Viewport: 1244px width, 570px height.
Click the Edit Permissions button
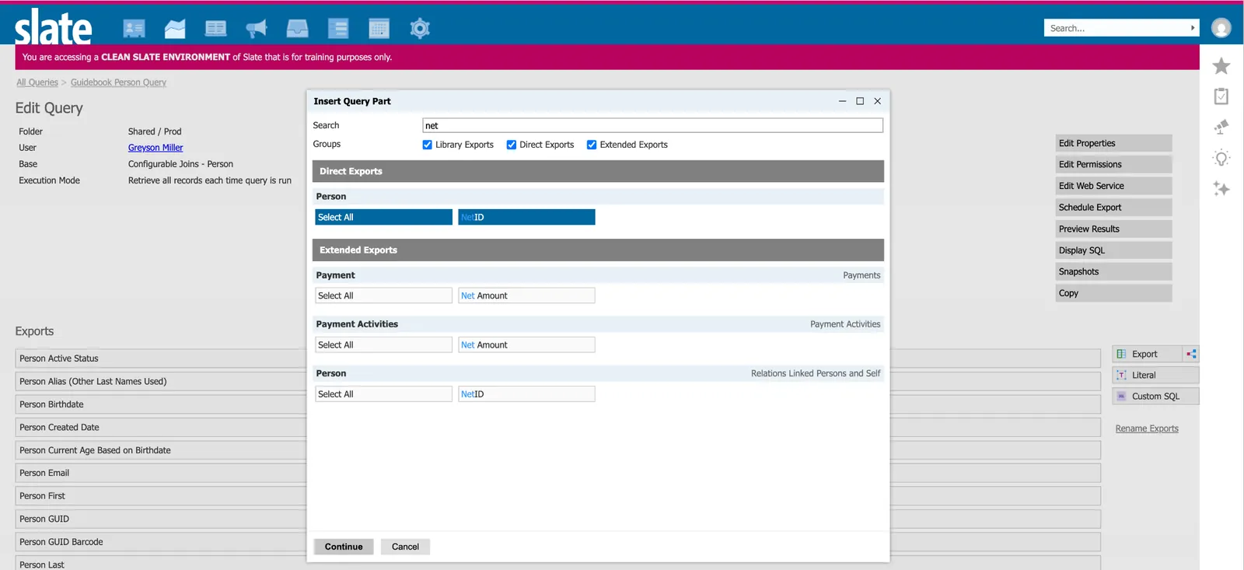(x=1113, y=164)
